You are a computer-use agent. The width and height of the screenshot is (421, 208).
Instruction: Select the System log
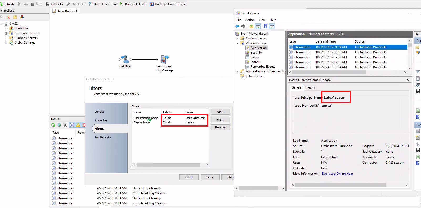point(255,62)
